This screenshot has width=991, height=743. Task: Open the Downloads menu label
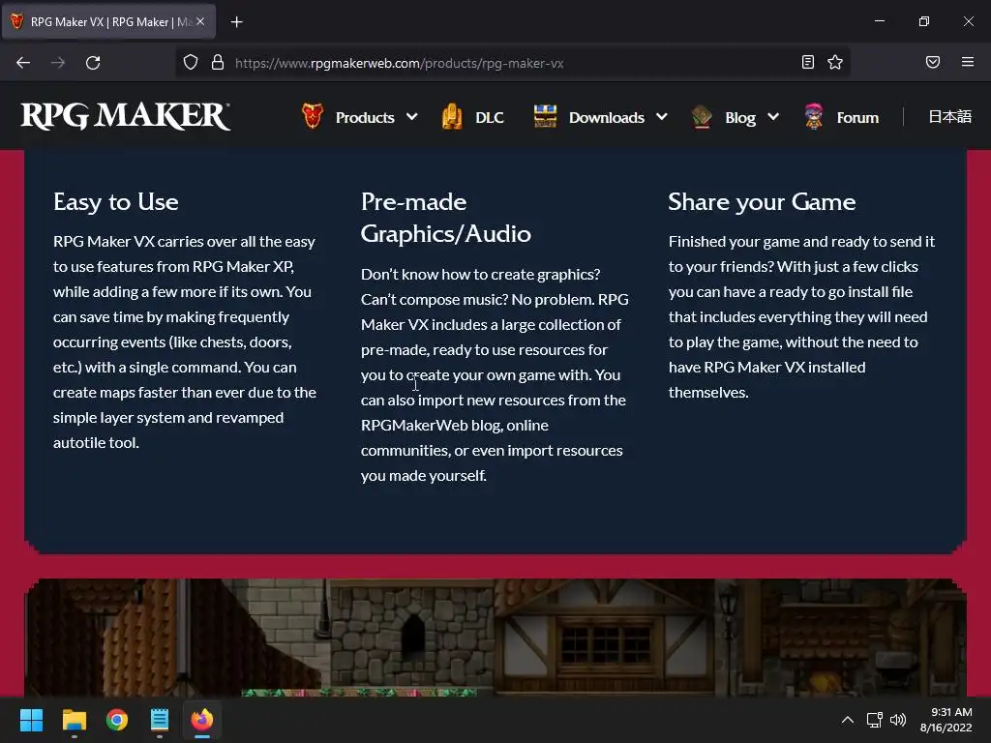tap(607, 117)
